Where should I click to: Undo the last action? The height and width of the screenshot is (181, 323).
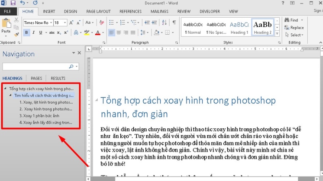(x=22, y=3)
